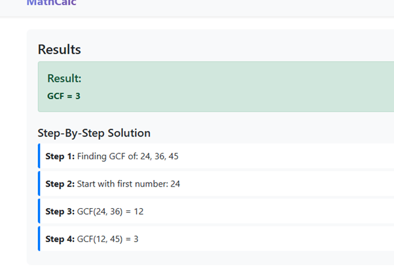The height and width of the screenshot is (278, 394).
Task: Click the Results heading
Action: [x=60, y=50]
